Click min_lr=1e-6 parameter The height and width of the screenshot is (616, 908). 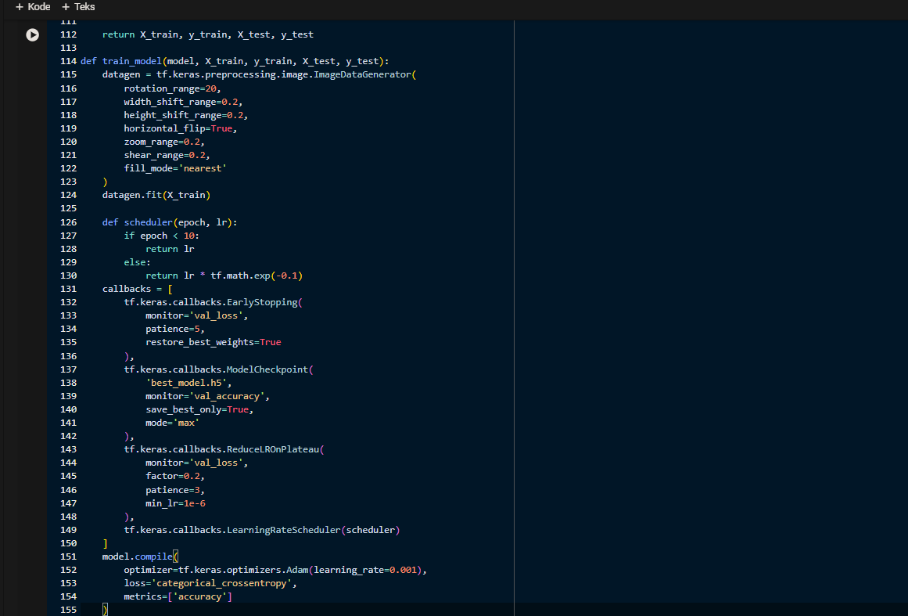coord(175,503)
